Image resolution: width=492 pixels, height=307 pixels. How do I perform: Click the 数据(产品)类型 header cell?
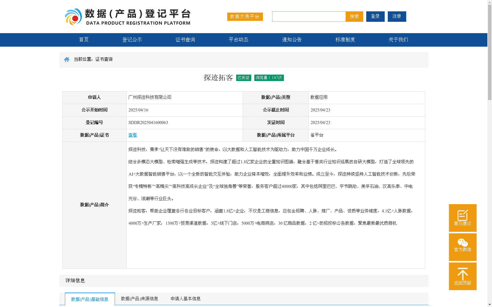[276, 97]
